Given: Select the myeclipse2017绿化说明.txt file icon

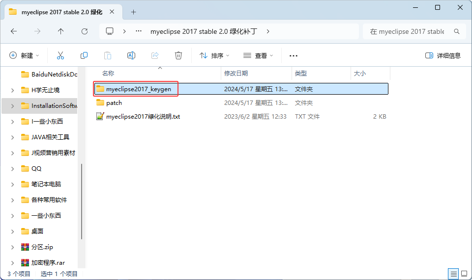Looking at the screenshot, I should point(100,116).
